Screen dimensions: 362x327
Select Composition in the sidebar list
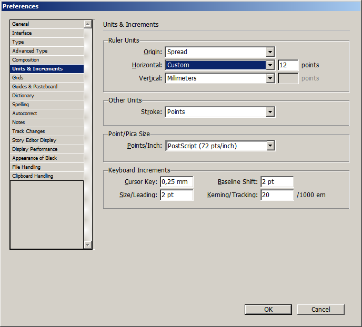coord(47,60)
